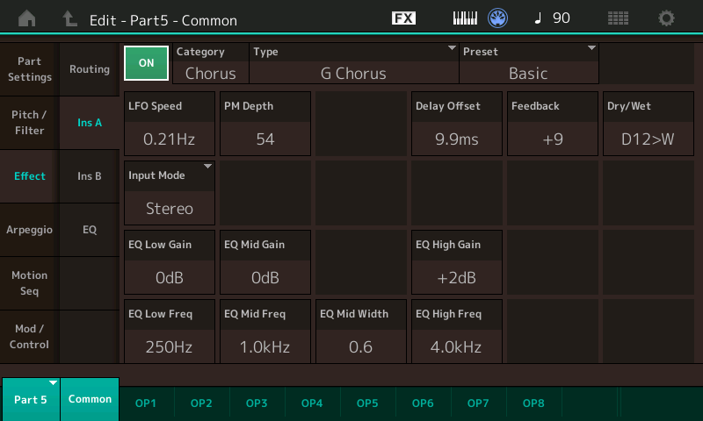Open the grid utility icon
This screenshot has height=421, width=703.
click(x=618, y=18)
